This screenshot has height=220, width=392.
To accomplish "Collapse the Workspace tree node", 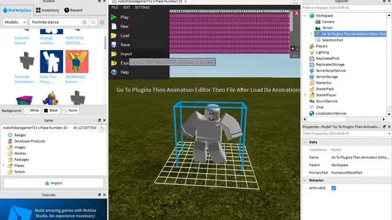I will (305, 16).
